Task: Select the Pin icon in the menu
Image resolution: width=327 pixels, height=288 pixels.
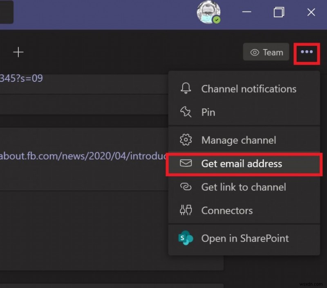Action: point(186,112)
